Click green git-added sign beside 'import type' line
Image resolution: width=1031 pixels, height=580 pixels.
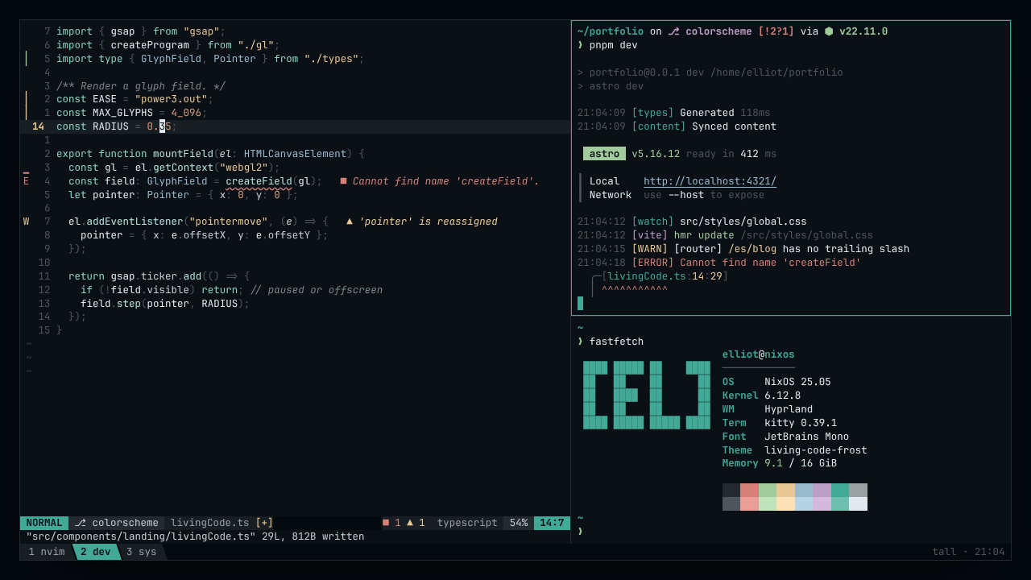point(26,59)
